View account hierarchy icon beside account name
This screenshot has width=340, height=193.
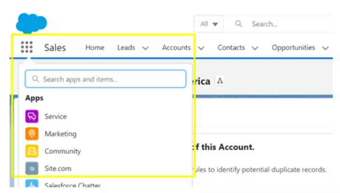[x=220, y=81]
